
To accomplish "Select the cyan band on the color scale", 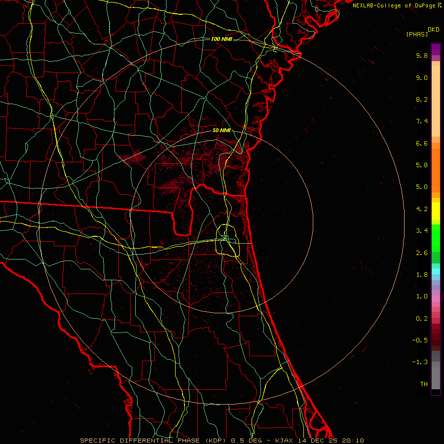I will tap(436, 271).
